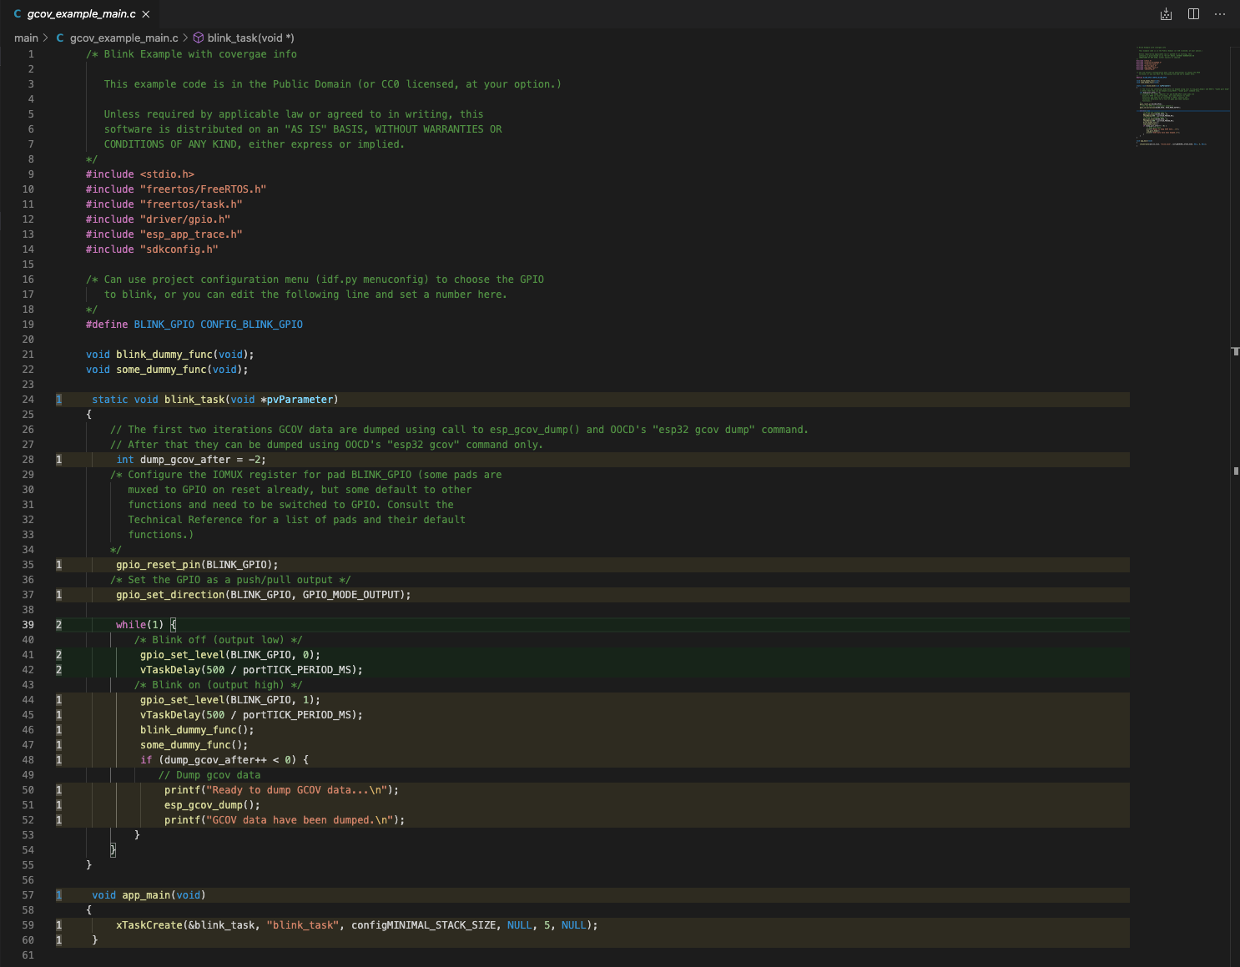Click line number 39 in the gutter
Viewport: 1240px width, 967px height.
click(x=28, y=624)
